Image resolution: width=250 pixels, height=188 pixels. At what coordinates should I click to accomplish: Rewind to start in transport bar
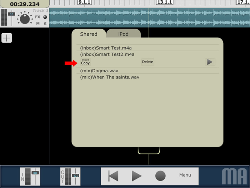(113, 176)
